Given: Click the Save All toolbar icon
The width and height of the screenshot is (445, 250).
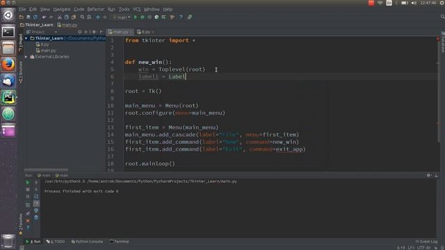Looking at the screenshot, I should 28,17.
